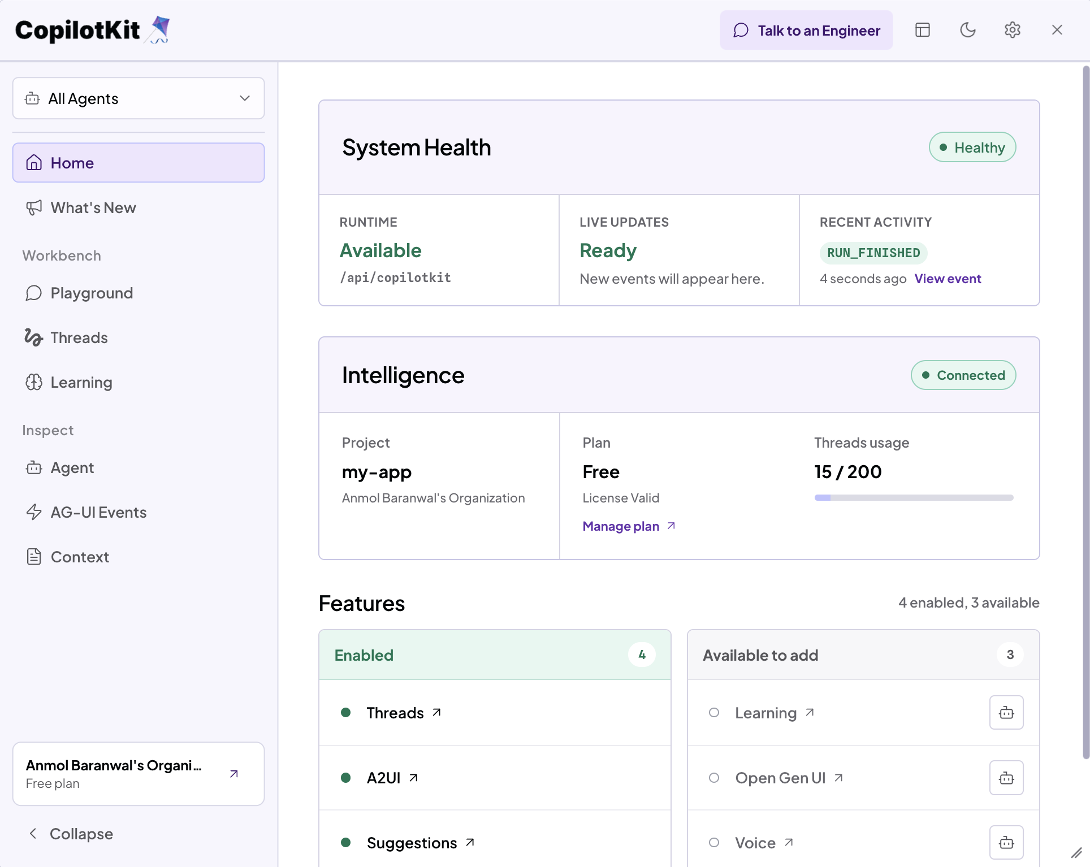This screenshot has height=867, width=1090.
Task: Open Agent under Inspect
Action: (x=139, y=467)
